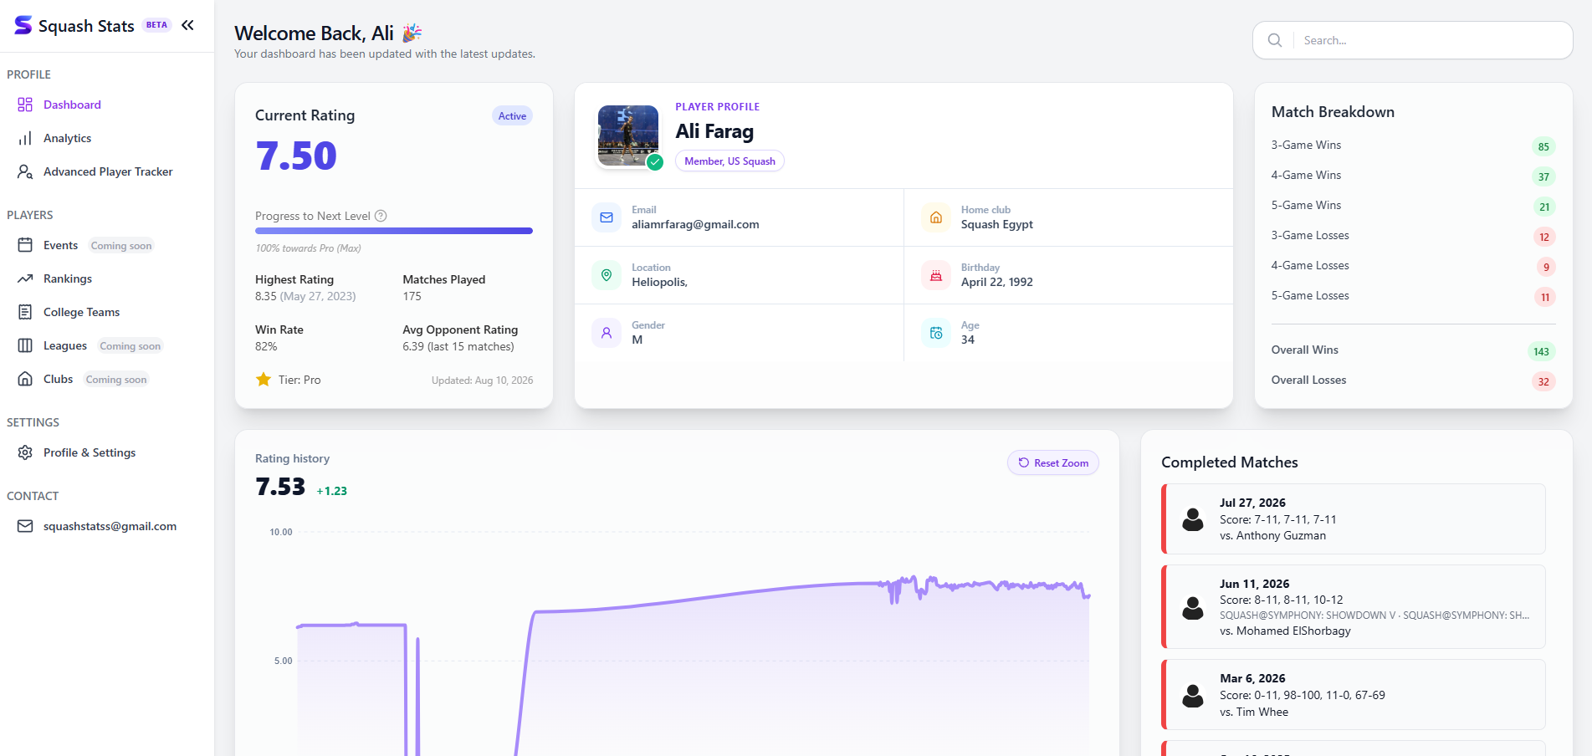Screen dimensions: 1592x756
Task: Click the Clubs house icon
Action: point(25,379)
